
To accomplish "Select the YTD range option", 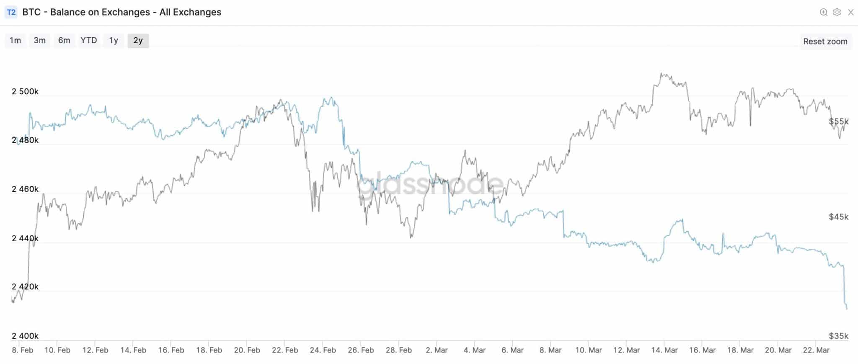I will pyautogui.click(x=89, y=41).
